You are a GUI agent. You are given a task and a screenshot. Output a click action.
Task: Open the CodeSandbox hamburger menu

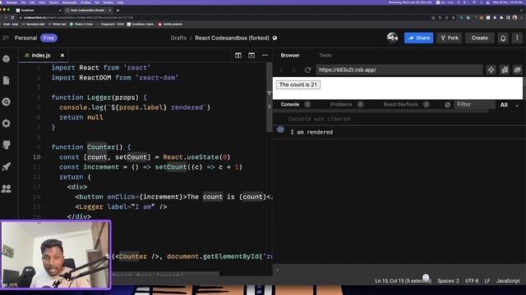tap(6, 38)
